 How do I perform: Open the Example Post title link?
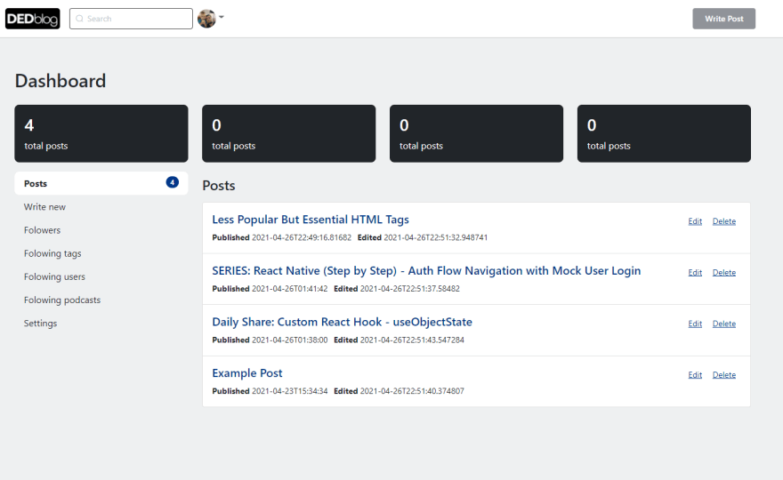pyautogui.click(x=247, y=373)
